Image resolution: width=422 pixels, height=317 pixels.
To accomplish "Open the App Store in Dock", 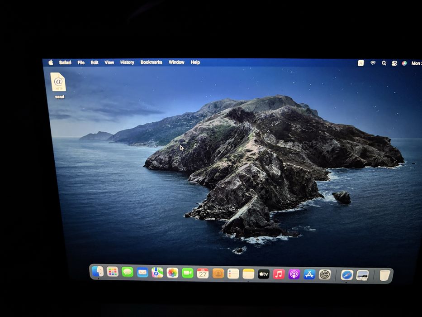I will click(309, 275).
